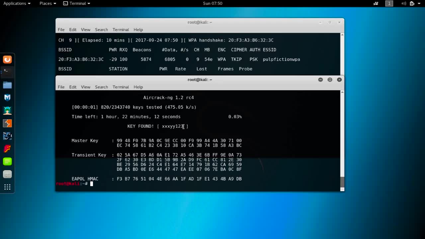Click the back terminal title bar root@kali: ~
This screenshot has width=425, height=239.
pos(200,22)
